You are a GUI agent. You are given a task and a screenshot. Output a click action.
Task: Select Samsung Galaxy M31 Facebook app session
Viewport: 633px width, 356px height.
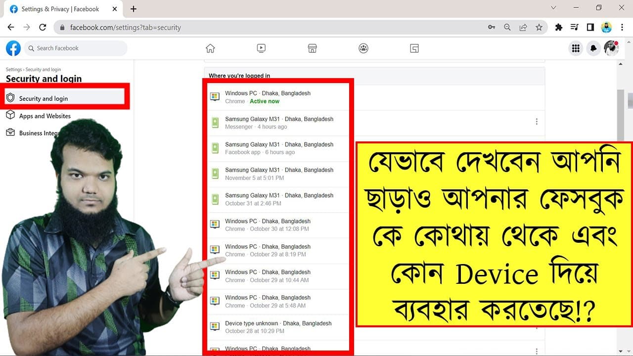click(x=277, y=148)
